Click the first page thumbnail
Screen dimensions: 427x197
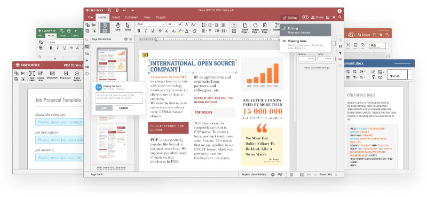[112, 65]
